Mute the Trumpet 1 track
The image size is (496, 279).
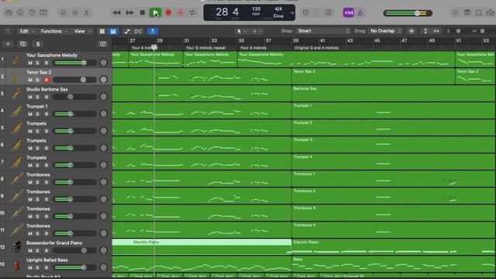click(30, 114)
